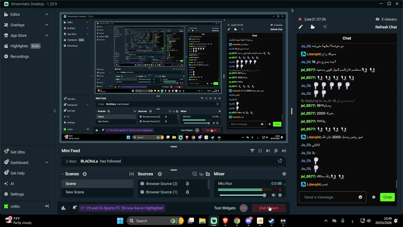Open Windows Start menu
This screenshot has width=403, height=227.
(120, 221)
